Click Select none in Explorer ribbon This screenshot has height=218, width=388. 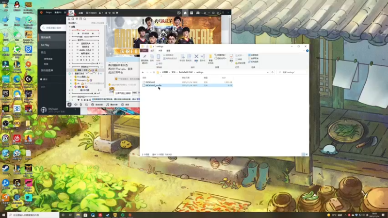click(x=253, y=58)
